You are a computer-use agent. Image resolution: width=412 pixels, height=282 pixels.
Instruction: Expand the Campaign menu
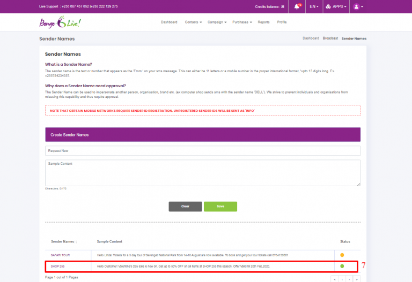(x=217, y=22)
